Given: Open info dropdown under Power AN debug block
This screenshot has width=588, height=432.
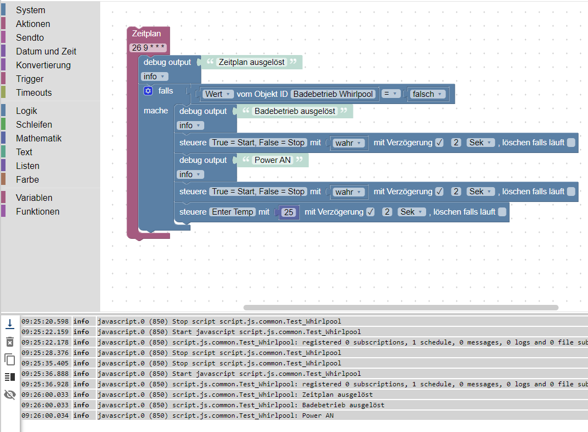Looking at the screenshot, I should tap(190, 174).
